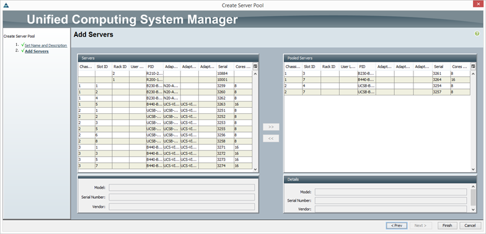Select pooled server row with serial 3257
Screen dimensions: 486x234
point(377,92)
